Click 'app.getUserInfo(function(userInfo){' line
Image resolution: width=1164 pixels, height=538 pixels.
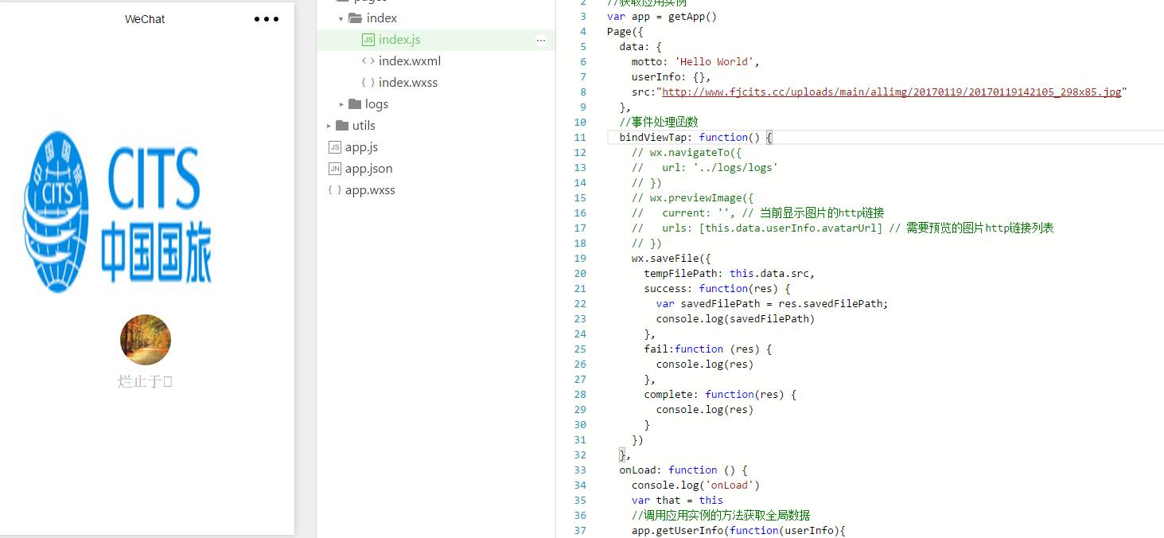point(738,530)
